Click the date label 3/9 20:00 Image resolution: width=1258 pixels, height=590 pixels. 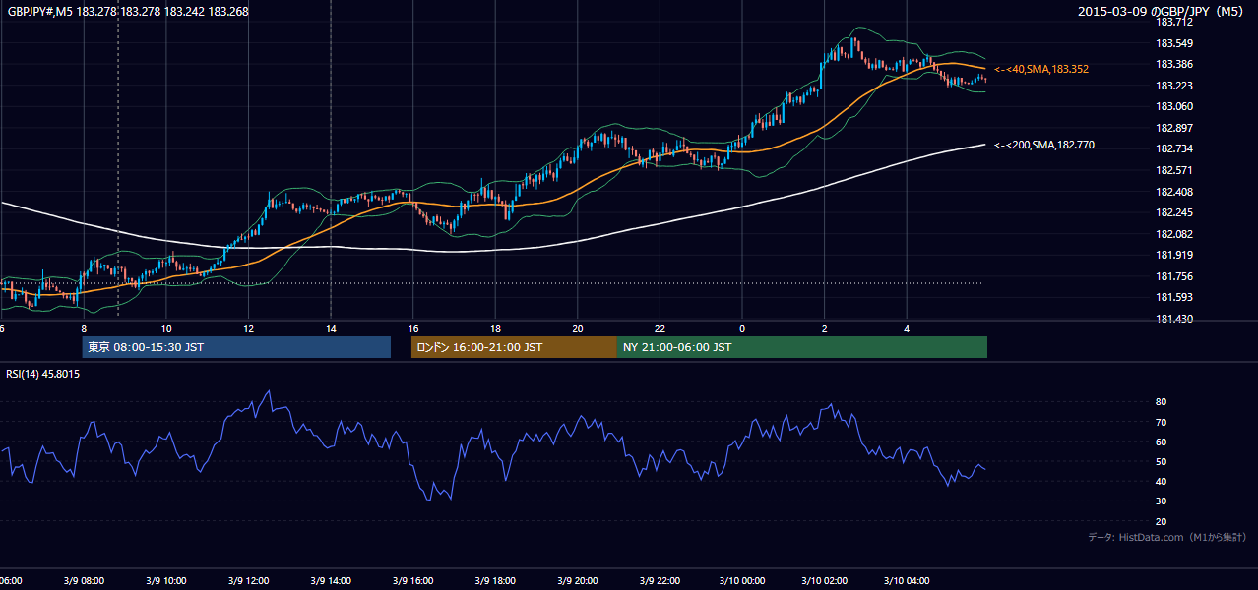[578, 581]
